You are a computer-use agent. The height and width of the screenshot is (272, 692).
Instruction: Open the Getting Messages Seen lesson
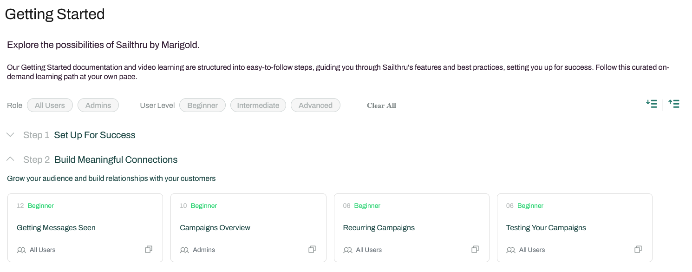[x=56, y=228]
